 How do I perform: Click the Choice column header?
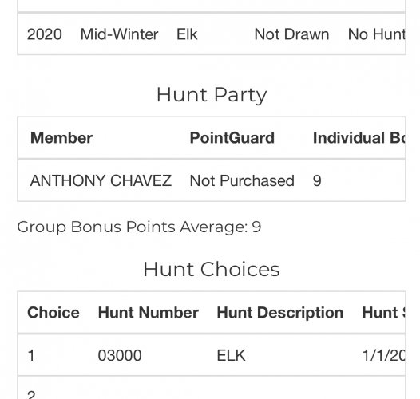coord(53,313)
